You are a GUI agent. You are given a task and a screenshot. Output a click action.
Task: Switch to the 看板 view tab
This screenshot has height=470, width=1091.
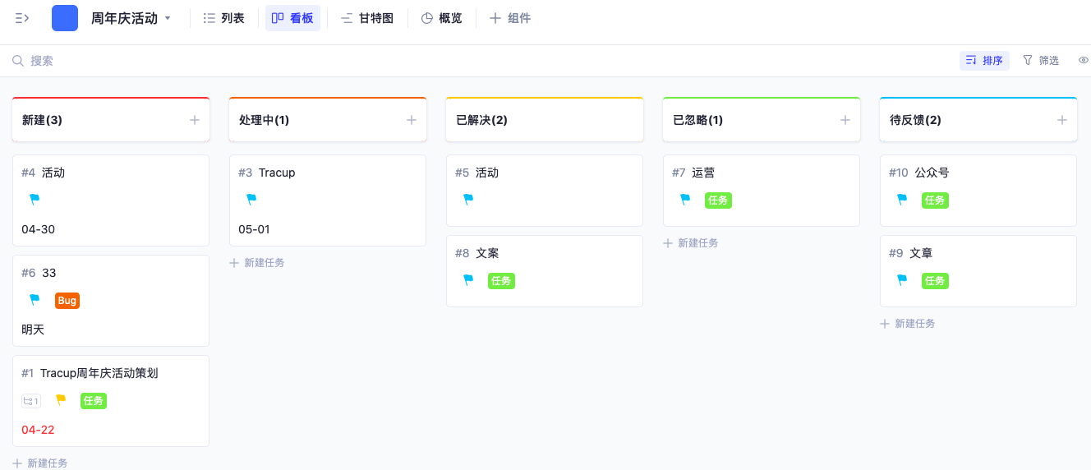coord(292,18)
